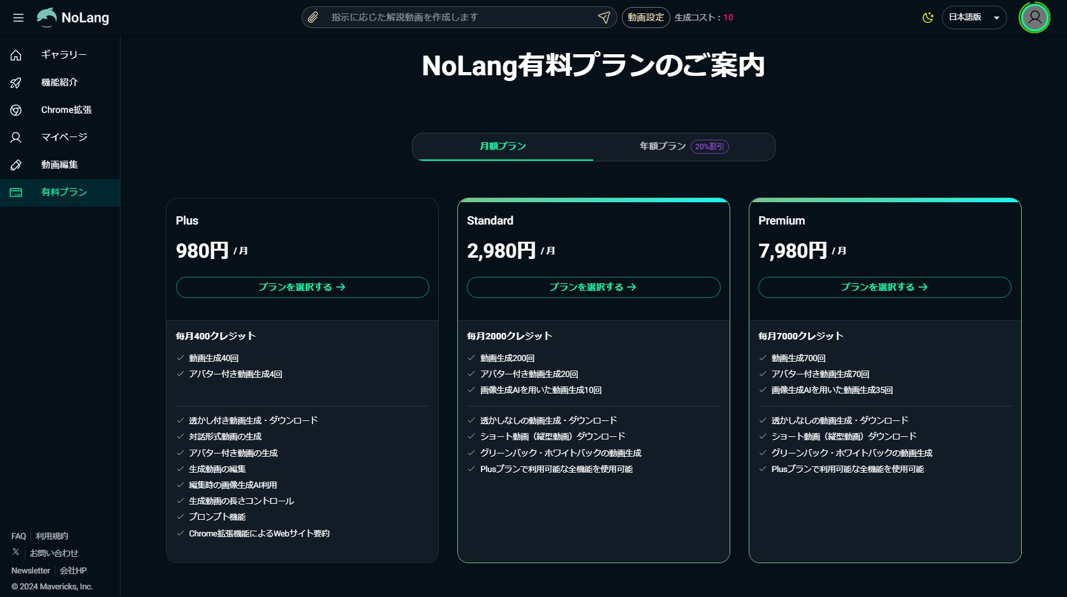Toggle dark mode with the moon icon
Image resolution: width=1067 pixels, height=597 pixels.
[x=928, y=17]
